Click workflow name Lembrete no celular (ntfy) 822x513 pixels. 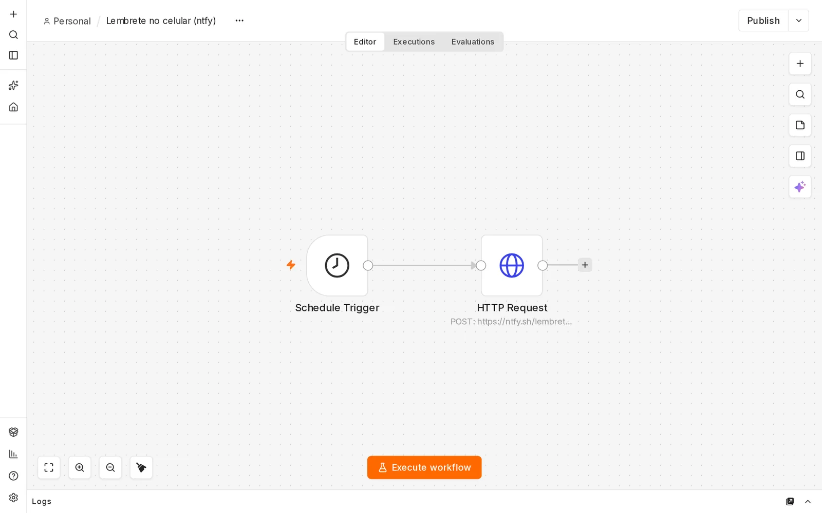coord(161,21)
